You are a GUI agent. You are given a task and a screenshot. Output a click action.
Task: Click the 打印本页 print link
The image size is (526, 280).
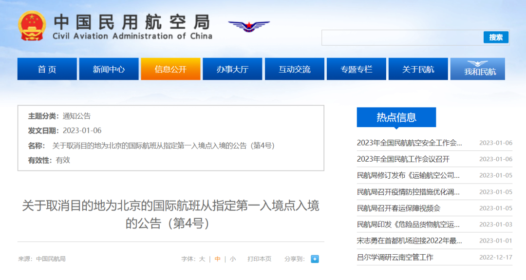[x=259, y=259]
